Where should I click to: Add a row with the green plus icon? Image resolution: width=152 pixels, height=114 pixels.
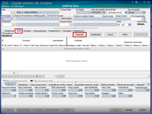click(22, 77)
